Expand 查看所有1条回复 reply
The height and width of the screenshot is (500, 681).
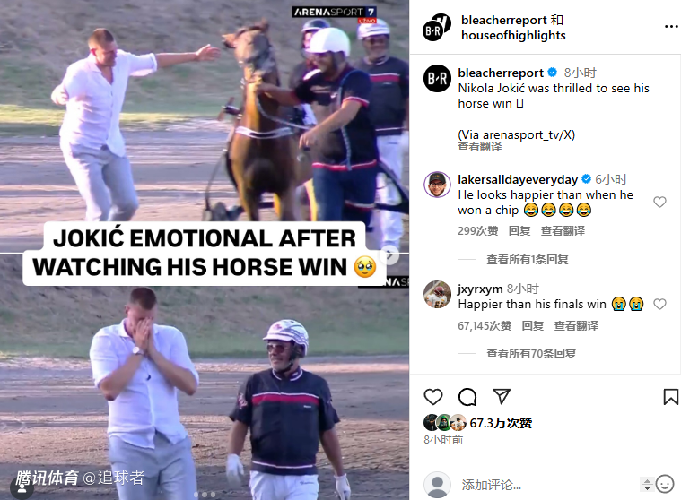point(528,260)
